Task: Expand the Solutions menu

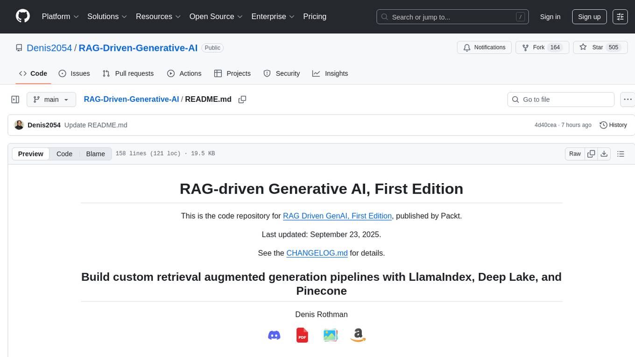Action: tap(107, 16)
